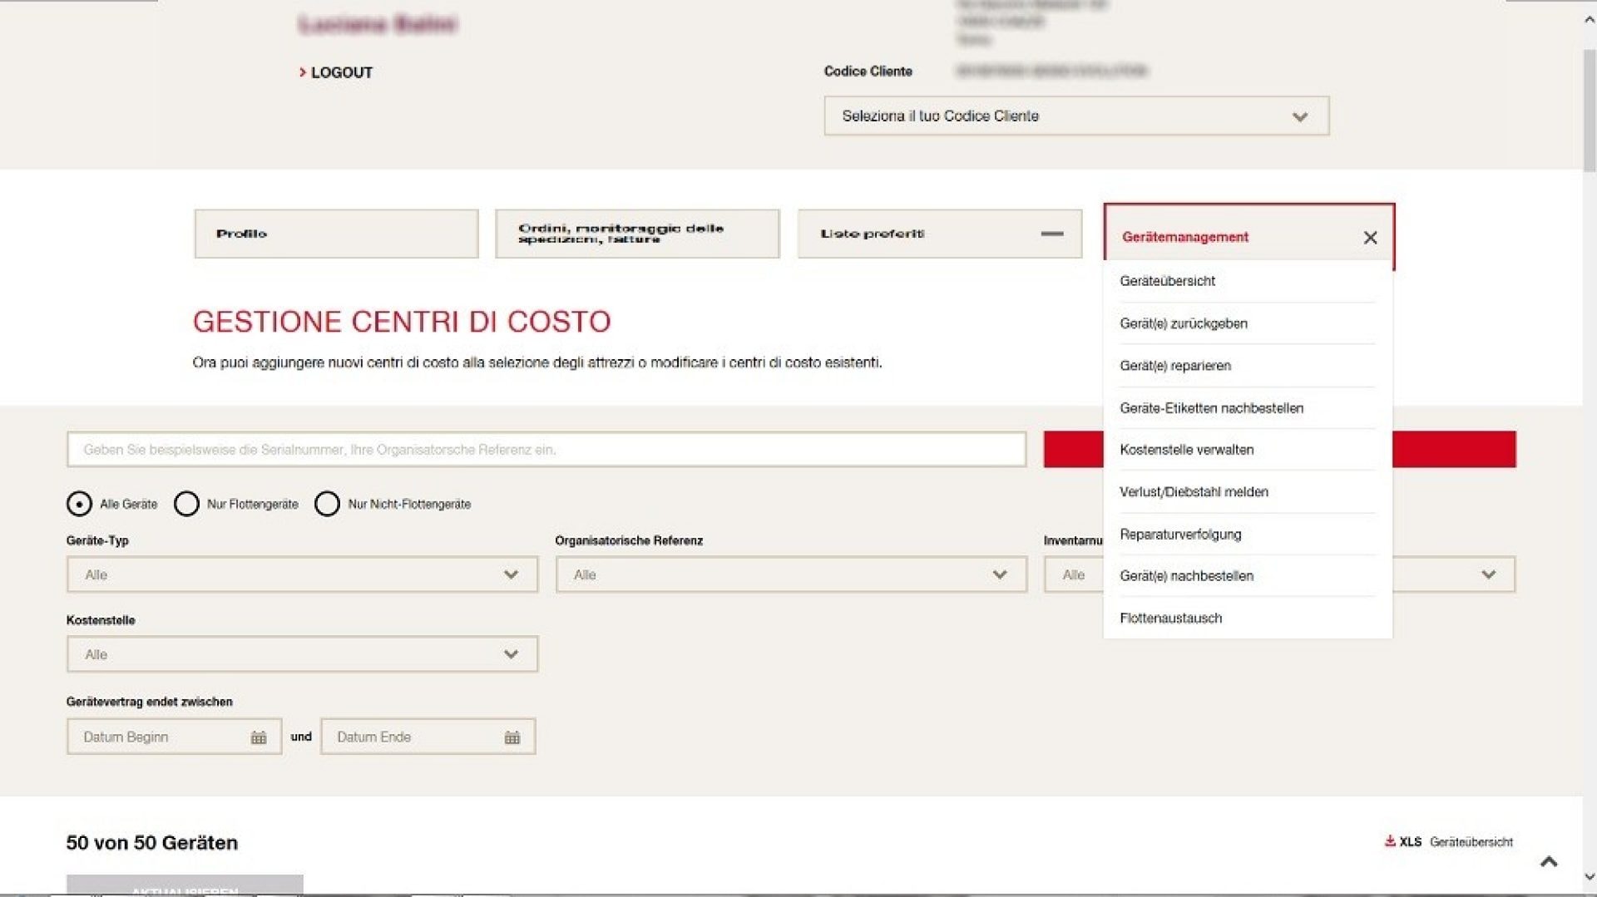Image resolution: width=1597 pixels, height=897 pixels.
Task: Expand the Geräte-Typ dropdown
Action: point(302,574)
